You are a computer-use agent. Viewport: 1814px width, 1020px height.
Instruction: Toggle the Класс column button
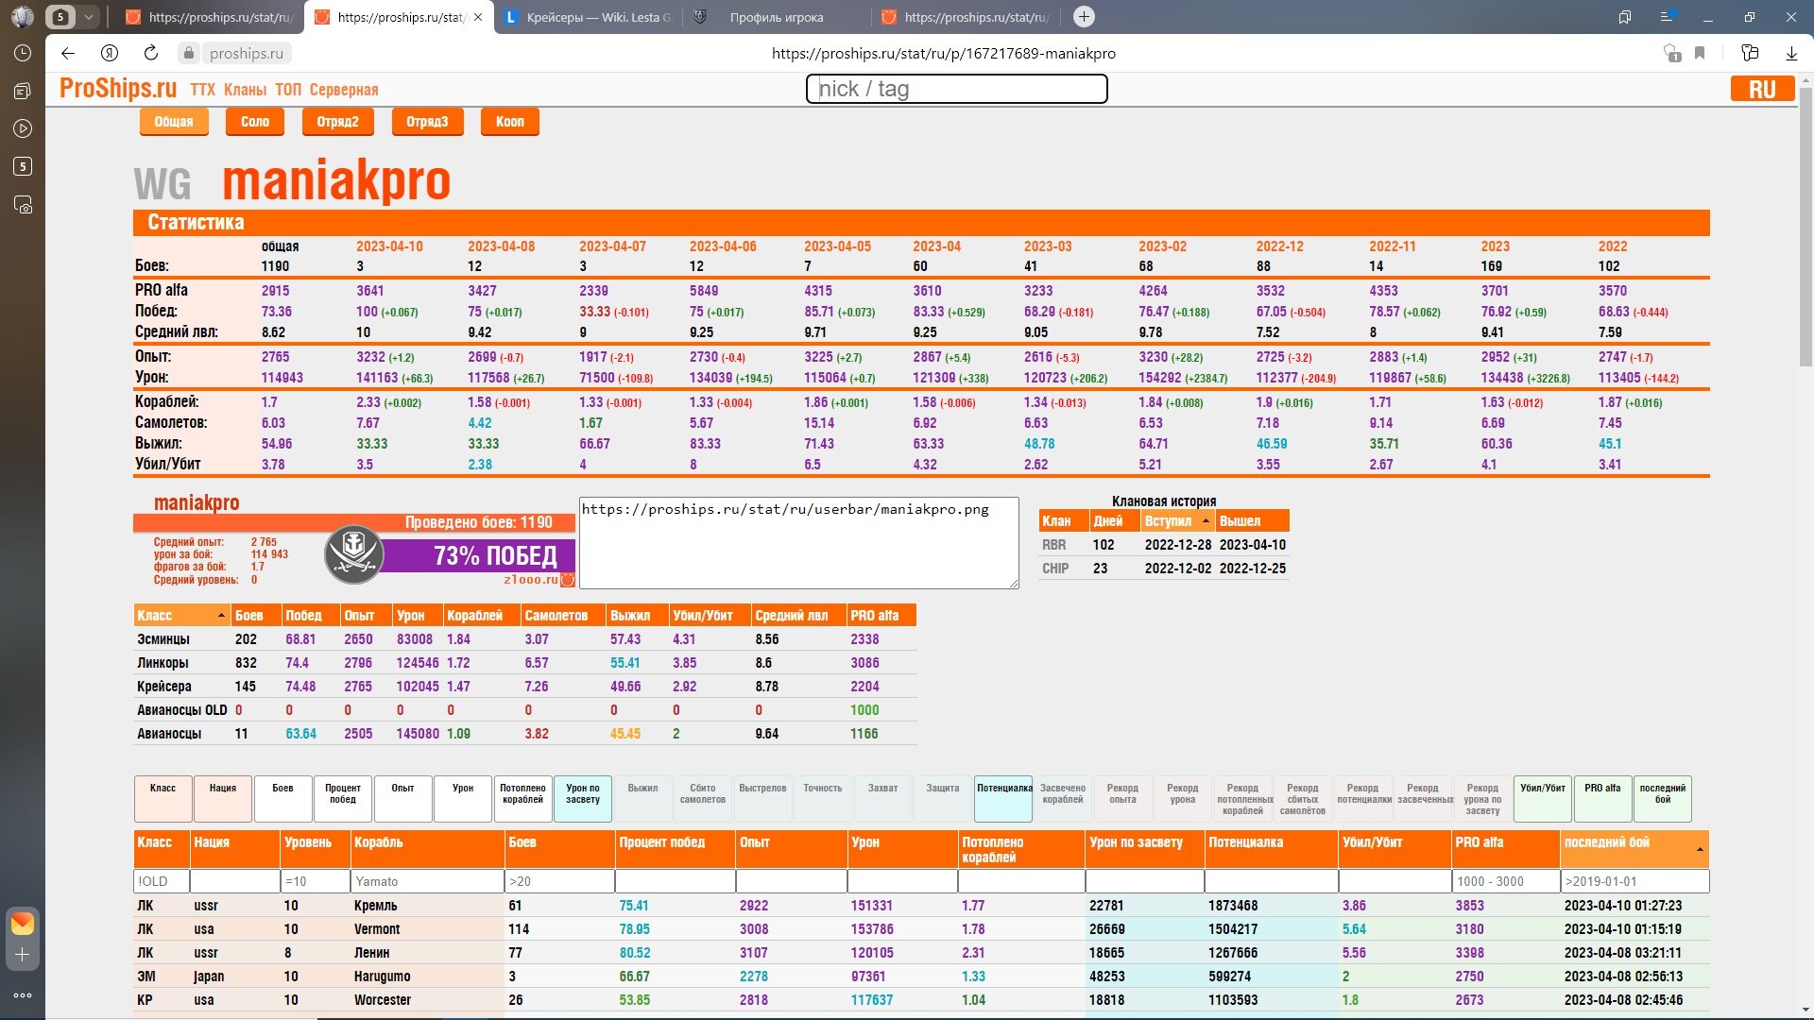coord(163,799)
